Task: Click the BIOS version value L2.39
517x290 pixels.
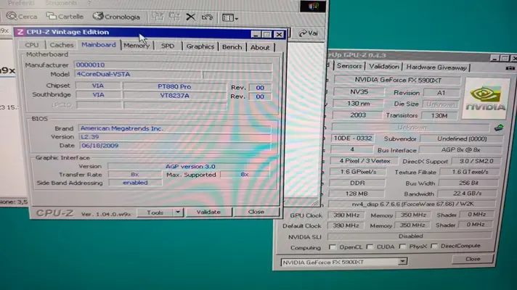Action: click(175, 137)
